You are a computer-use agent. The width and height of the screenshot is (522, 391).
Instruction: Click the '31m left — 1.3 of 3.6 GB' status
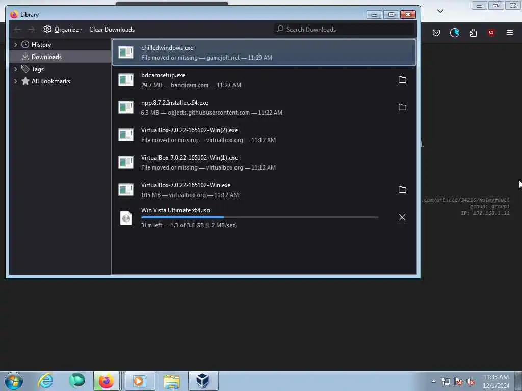tap(189, 225)
